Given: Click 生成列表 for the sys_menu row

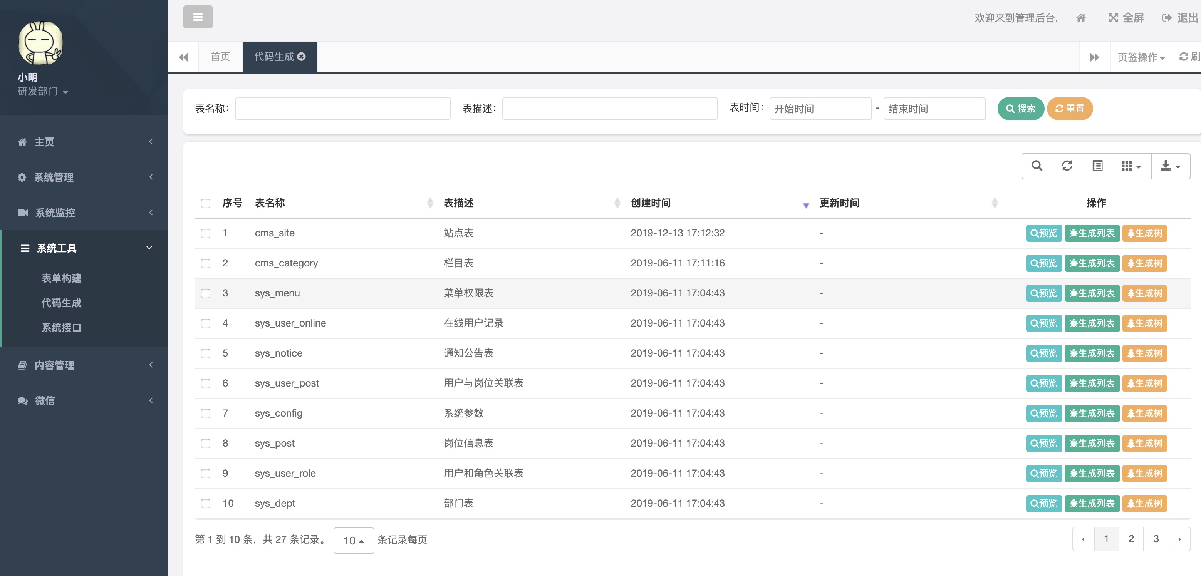Looking at the screenshot, I should coord(1092,293).
